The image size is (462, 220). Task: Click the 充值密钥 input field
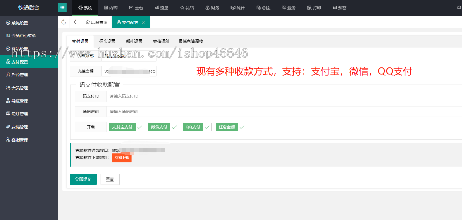[129, 71]
